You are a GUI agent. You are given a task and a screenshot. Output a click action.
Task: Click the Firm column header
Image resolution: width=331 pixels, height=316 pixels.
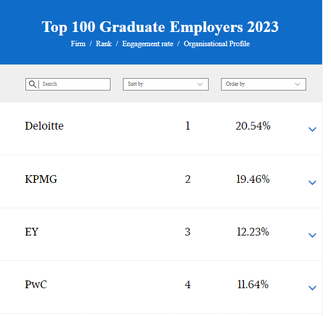pyautogui.click(x=78, y=44)
